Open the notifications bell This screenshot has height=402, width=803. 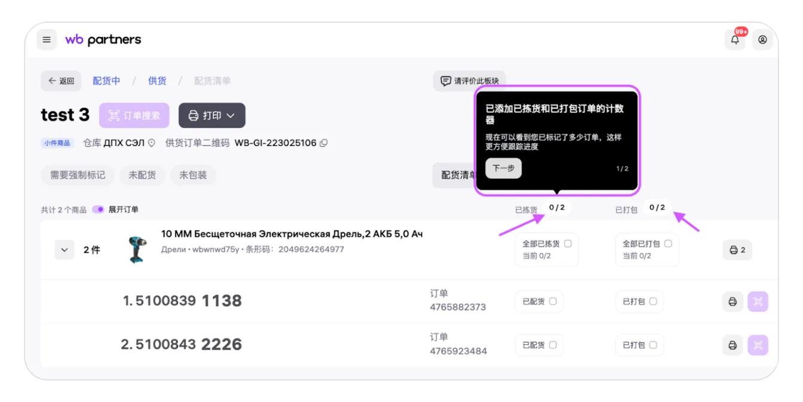click(735, 40)
